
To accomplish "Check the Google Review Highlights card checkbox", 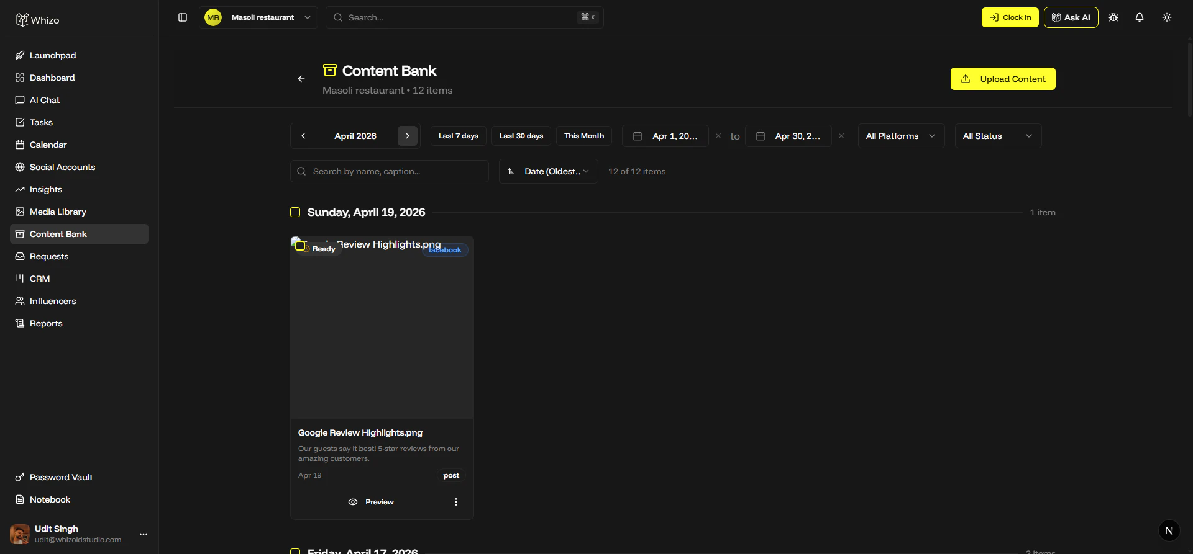I will tap(300, 246).
